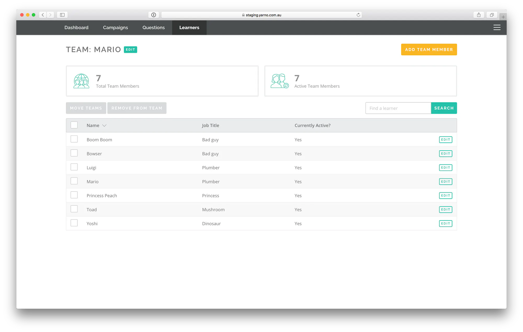Focus the Find a learner search field
This screenshot has width=523, height=332.
(398, 108)
